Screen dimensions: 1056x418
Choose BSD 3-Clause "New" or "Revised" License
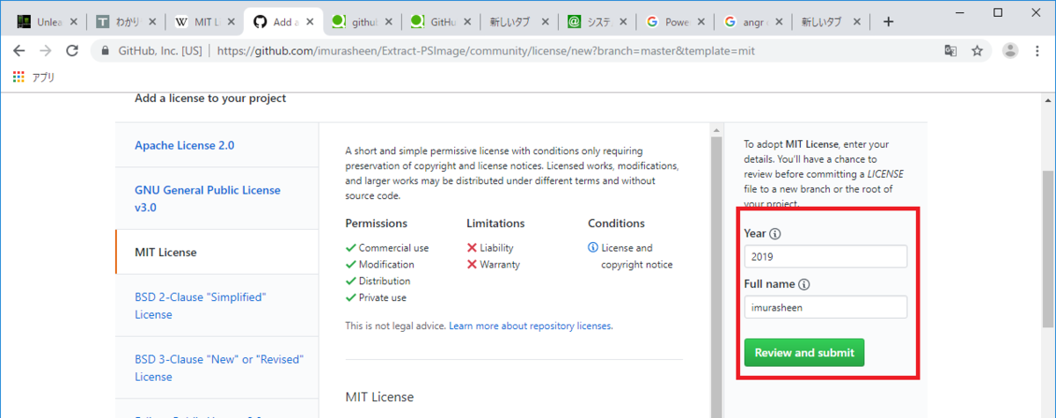pos(217,368)
